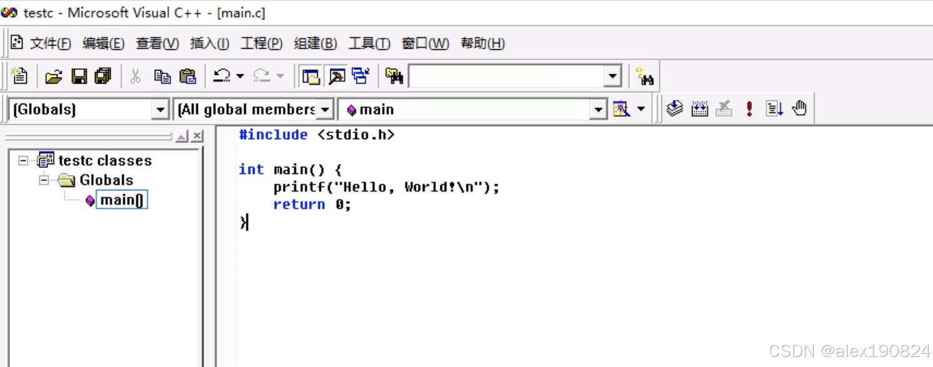
Task: Click the return 0; code line
Action: (x=312, y=205)
